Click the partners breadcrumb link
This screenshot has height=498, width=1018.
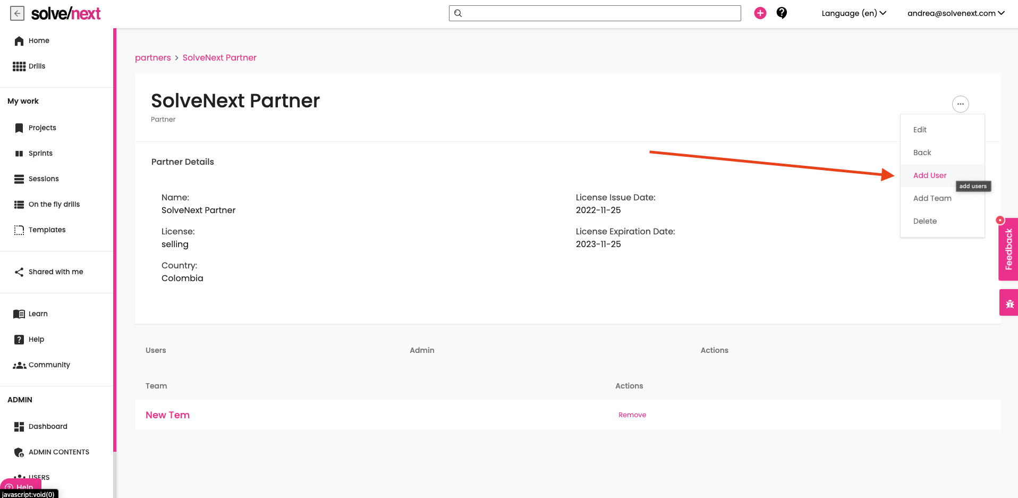click(153, 57)
